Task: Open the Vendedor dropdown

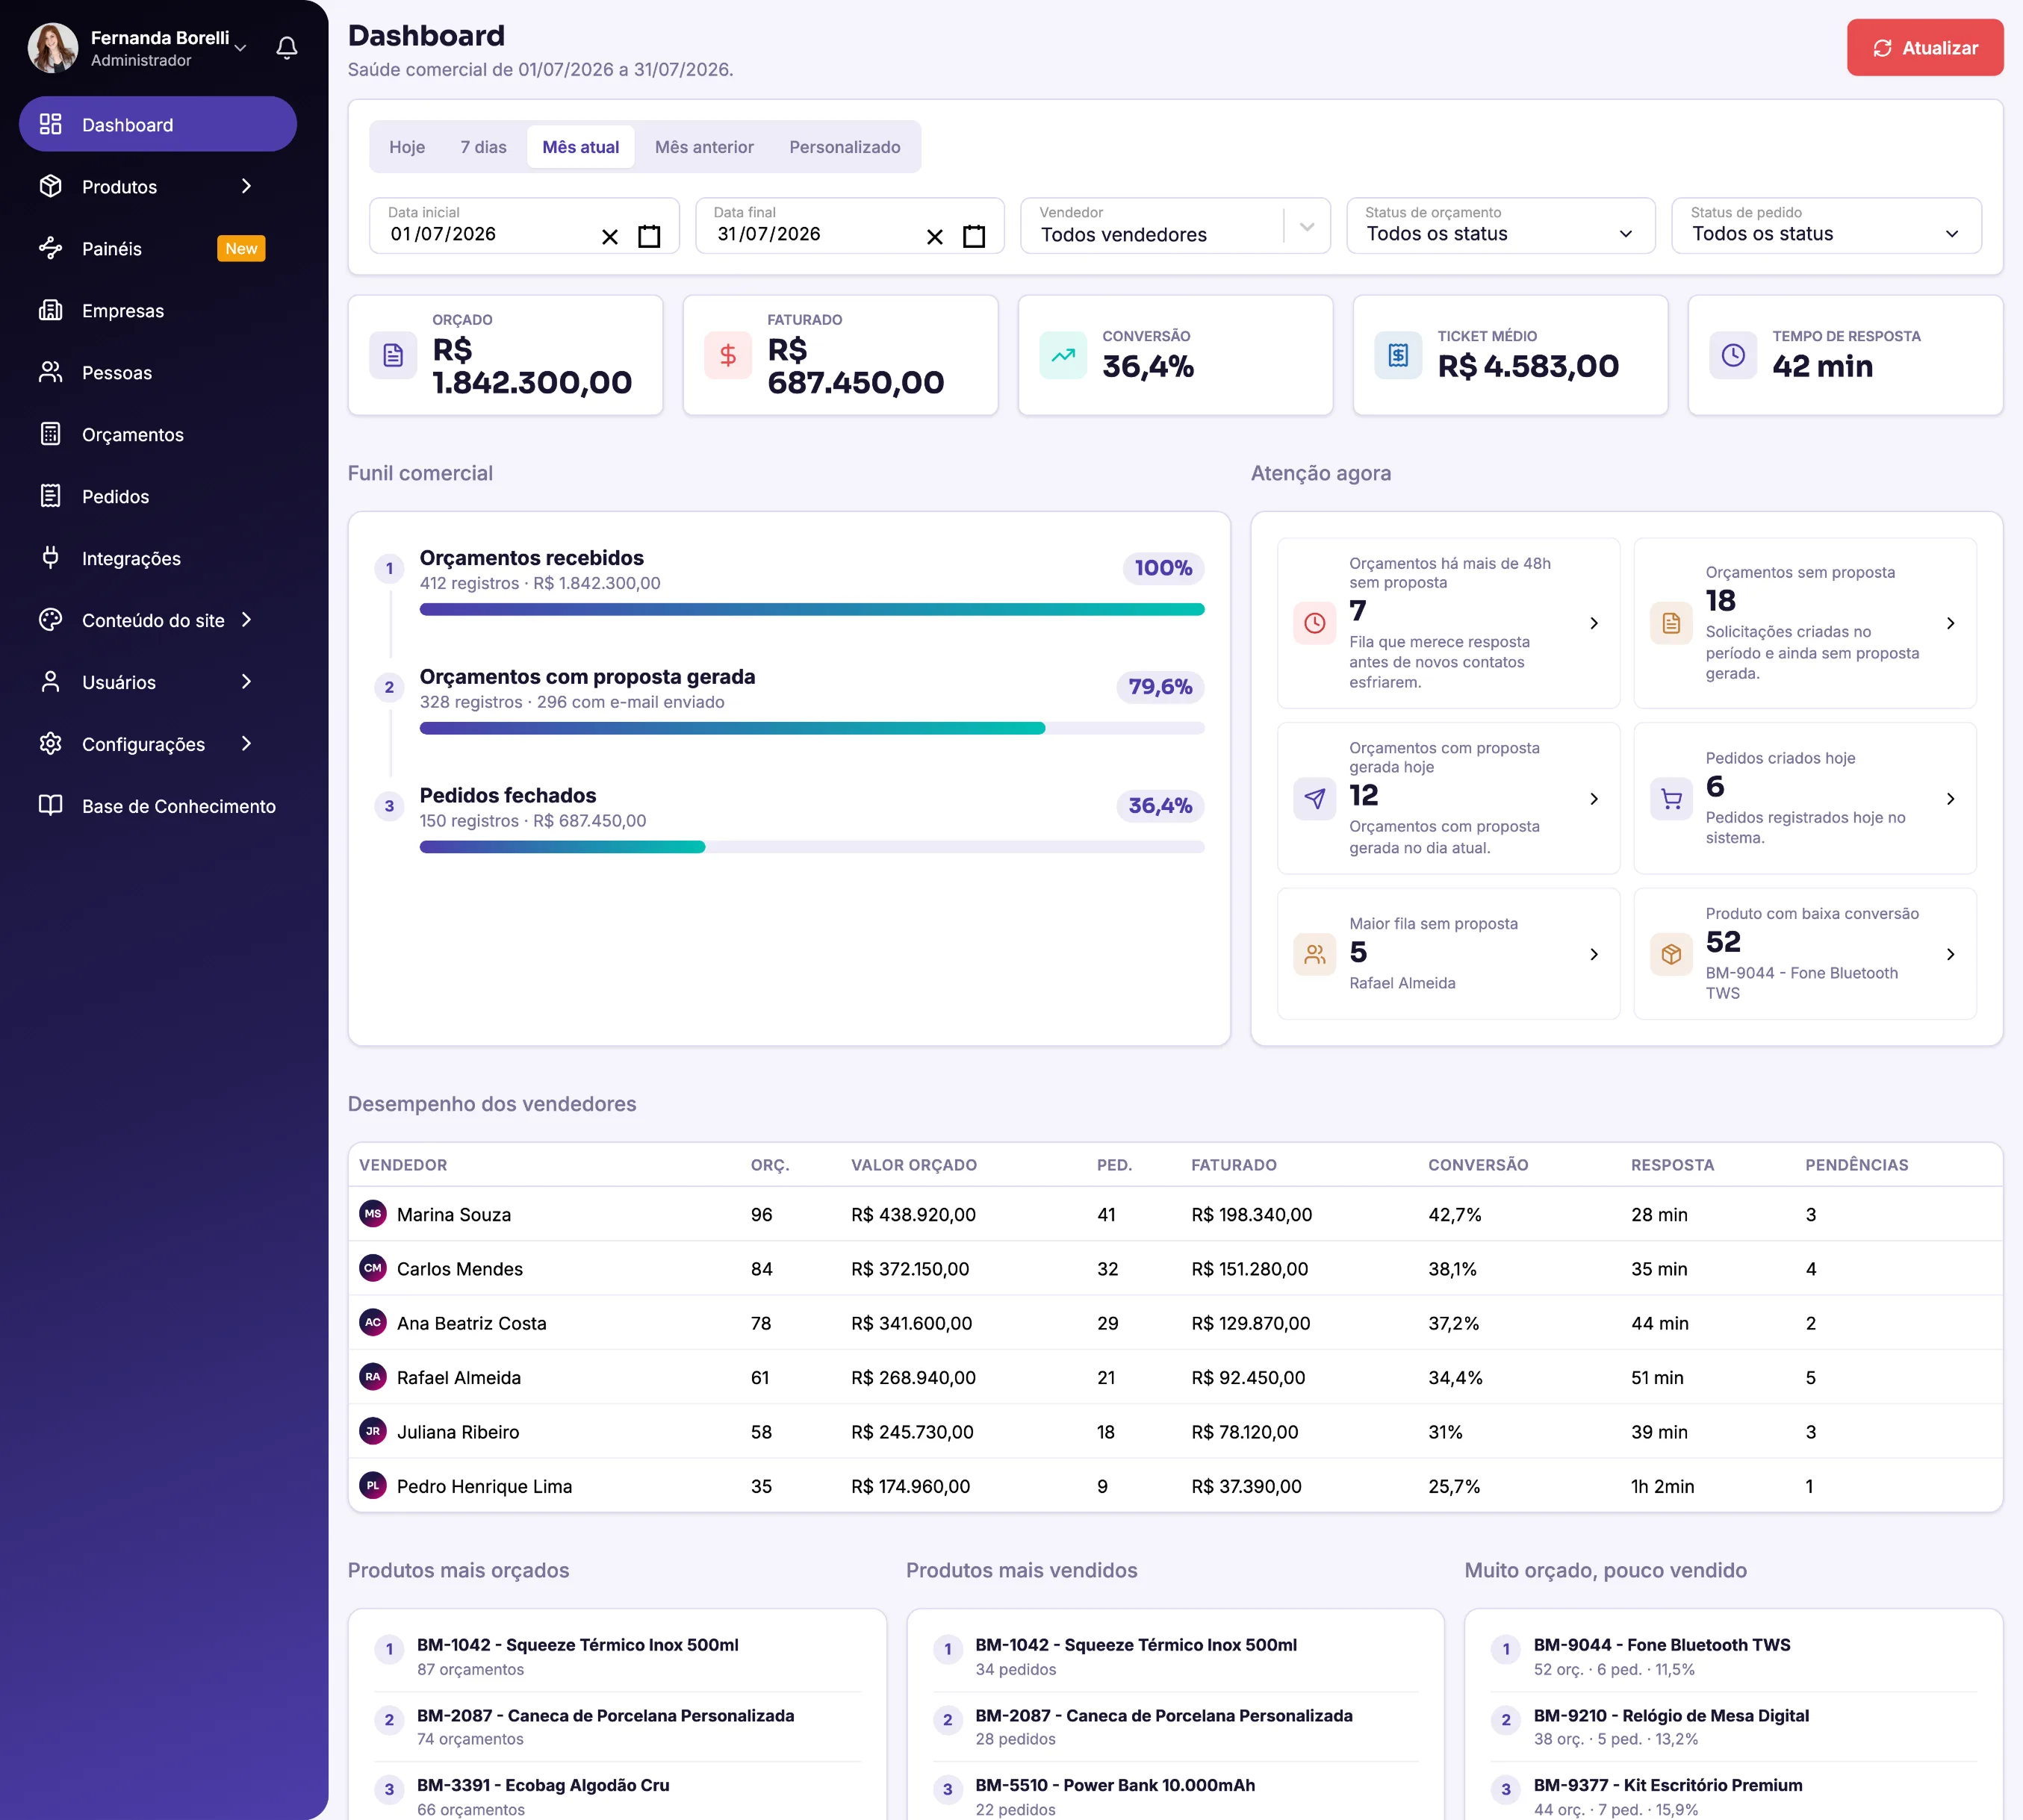Action: coord(1175,226)
